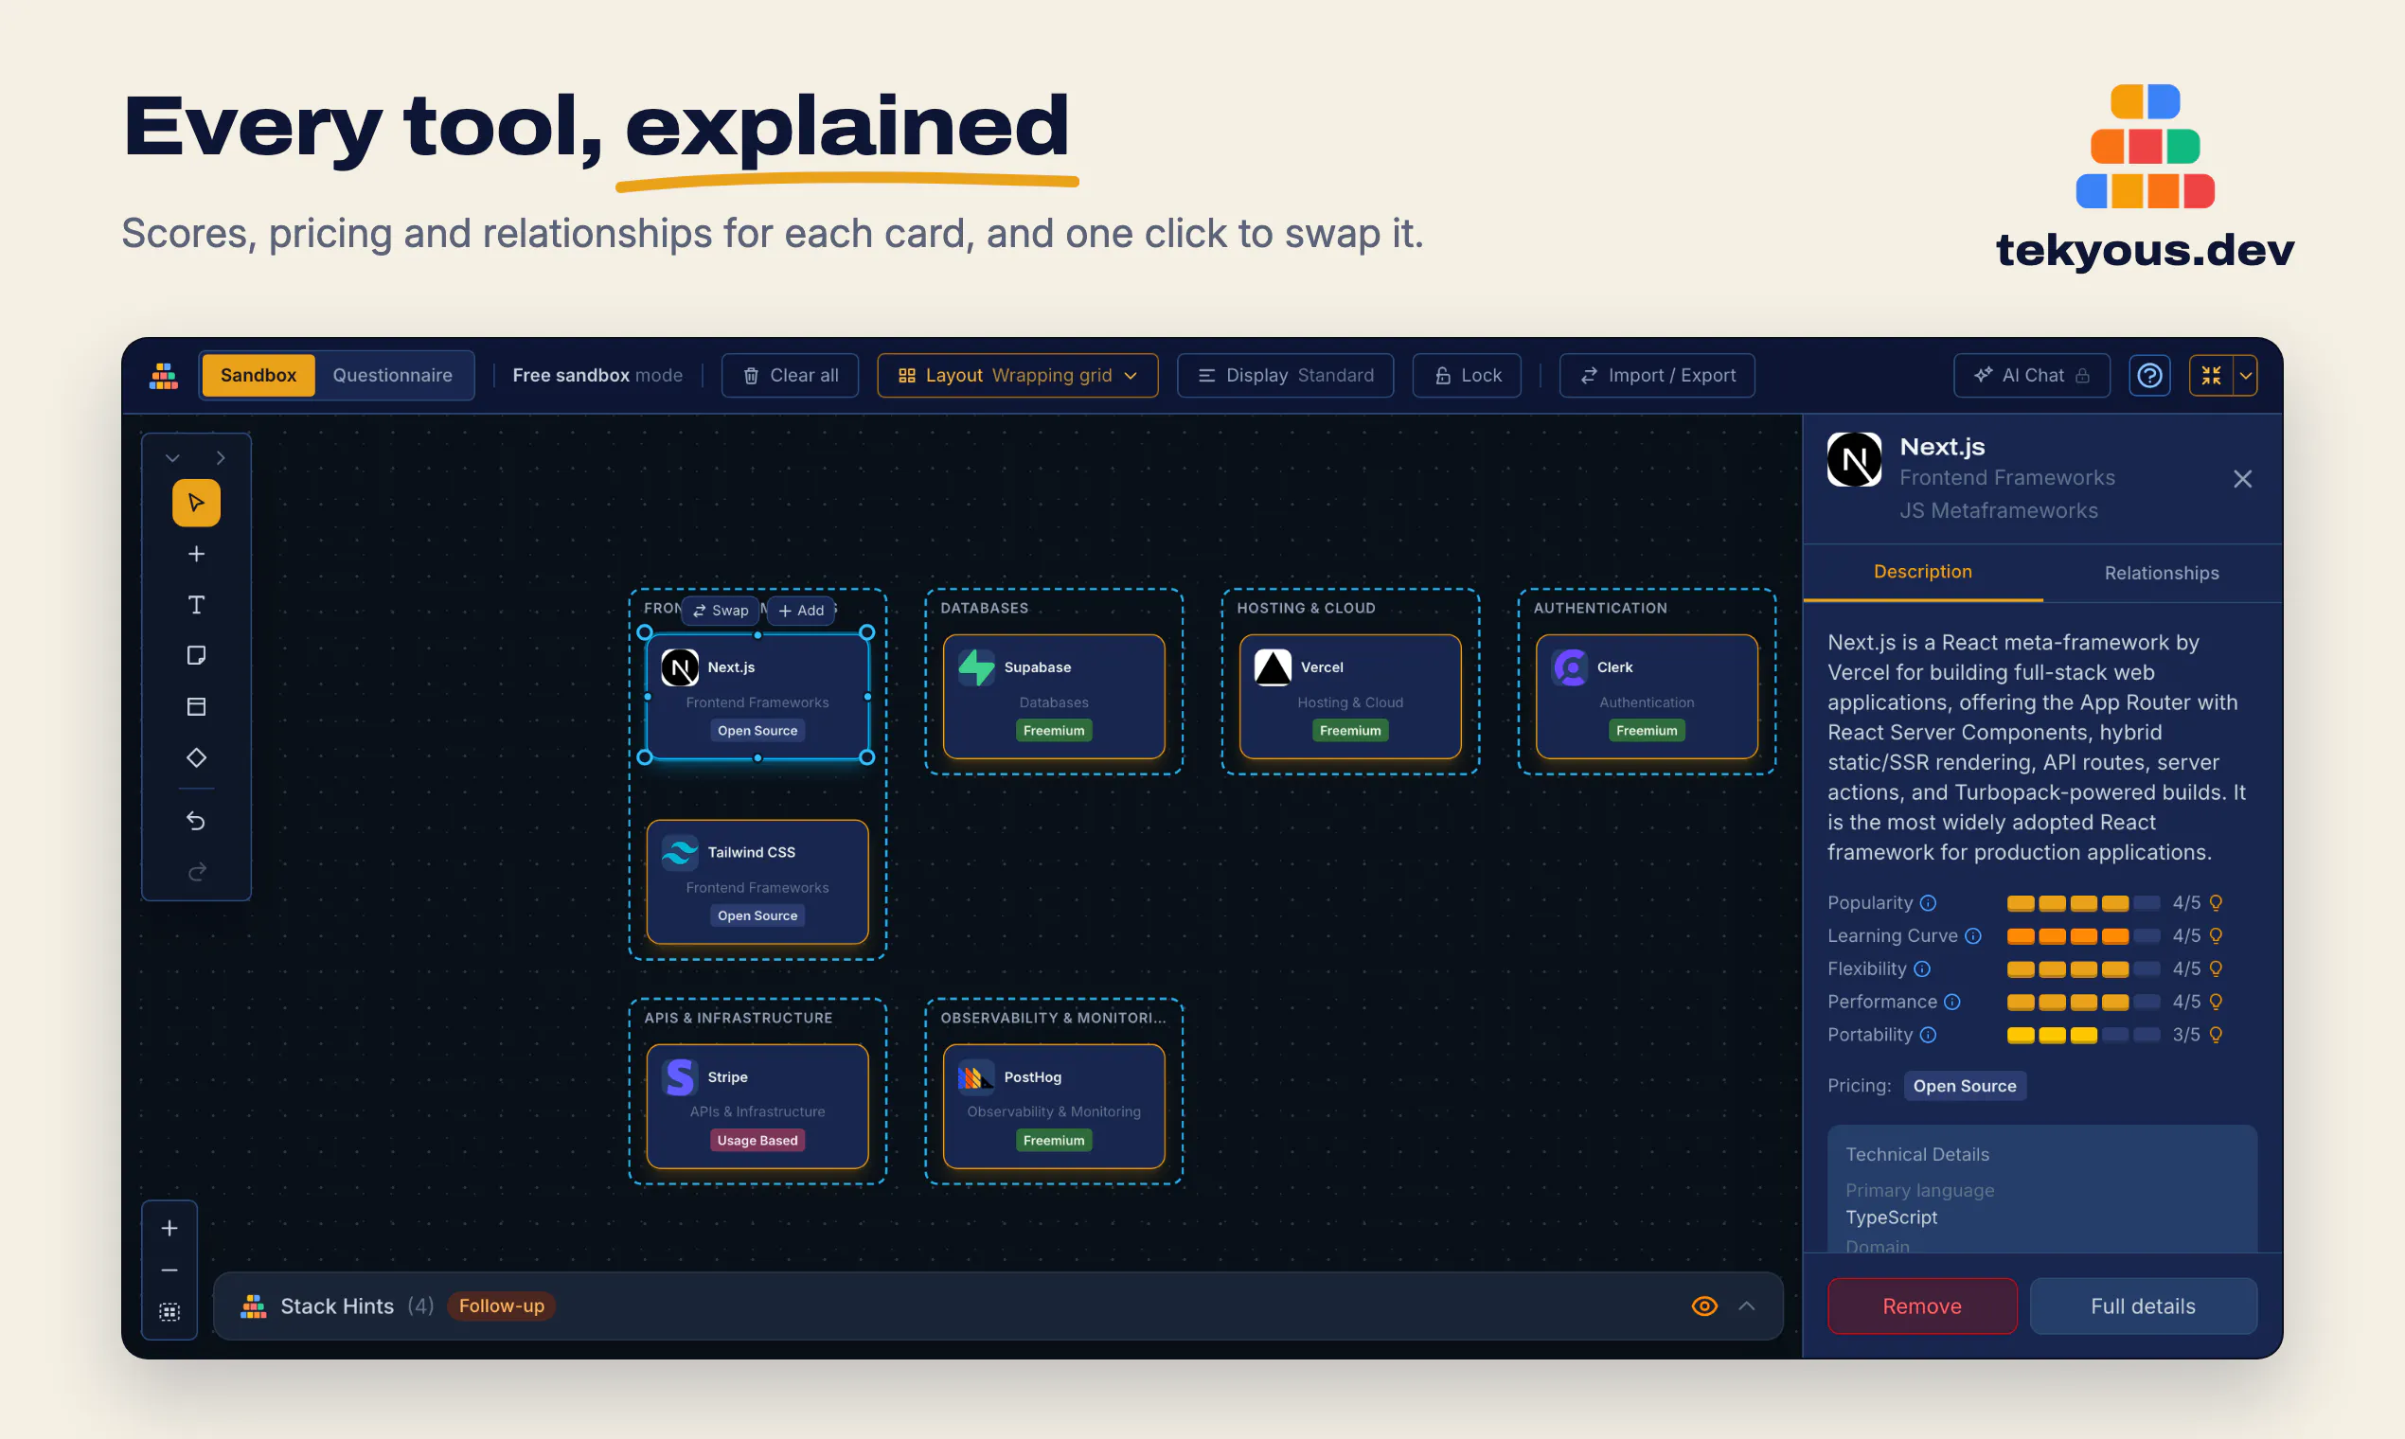Select the sticky note tool

[x=196, y=655]
